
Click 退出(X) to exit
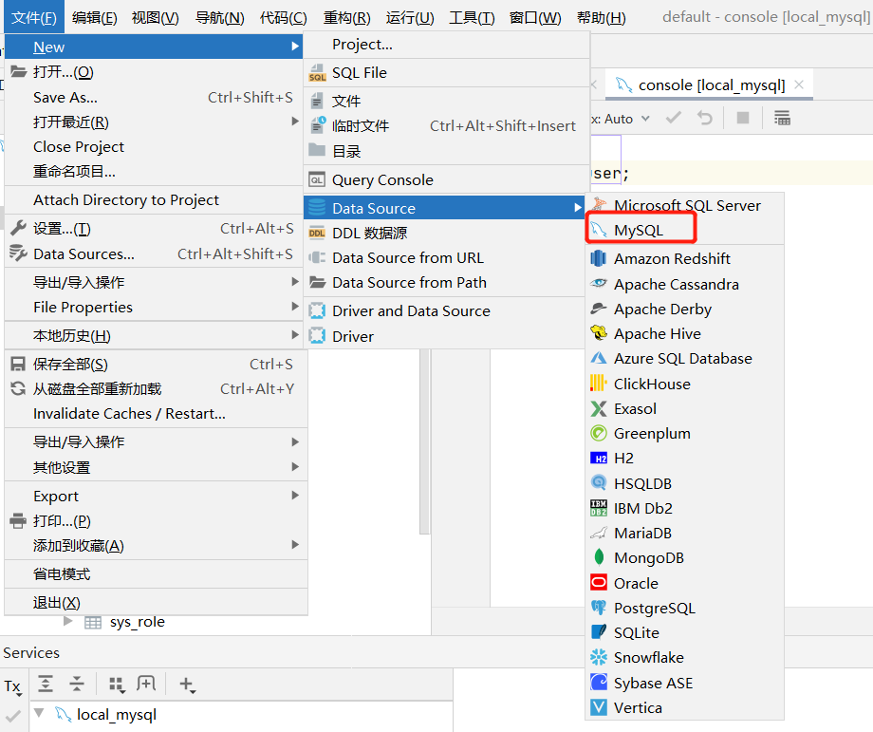tap(156, 602)
